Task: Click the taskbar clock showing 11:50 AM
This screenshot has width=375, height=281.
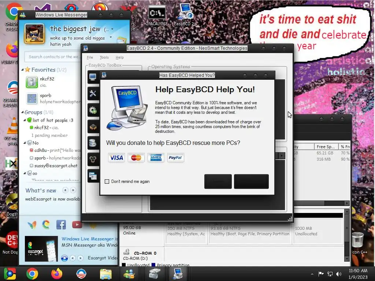Action: click(x=358, y=274)
